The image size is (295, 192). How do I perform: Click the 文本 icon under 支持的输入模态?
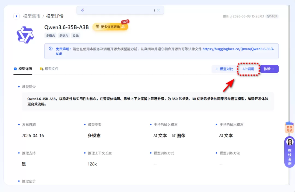(155, 135)
